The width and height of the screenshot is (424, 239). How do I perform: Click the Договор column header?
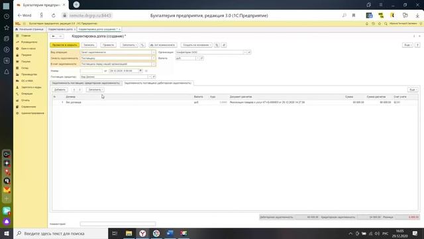[71, 97]
